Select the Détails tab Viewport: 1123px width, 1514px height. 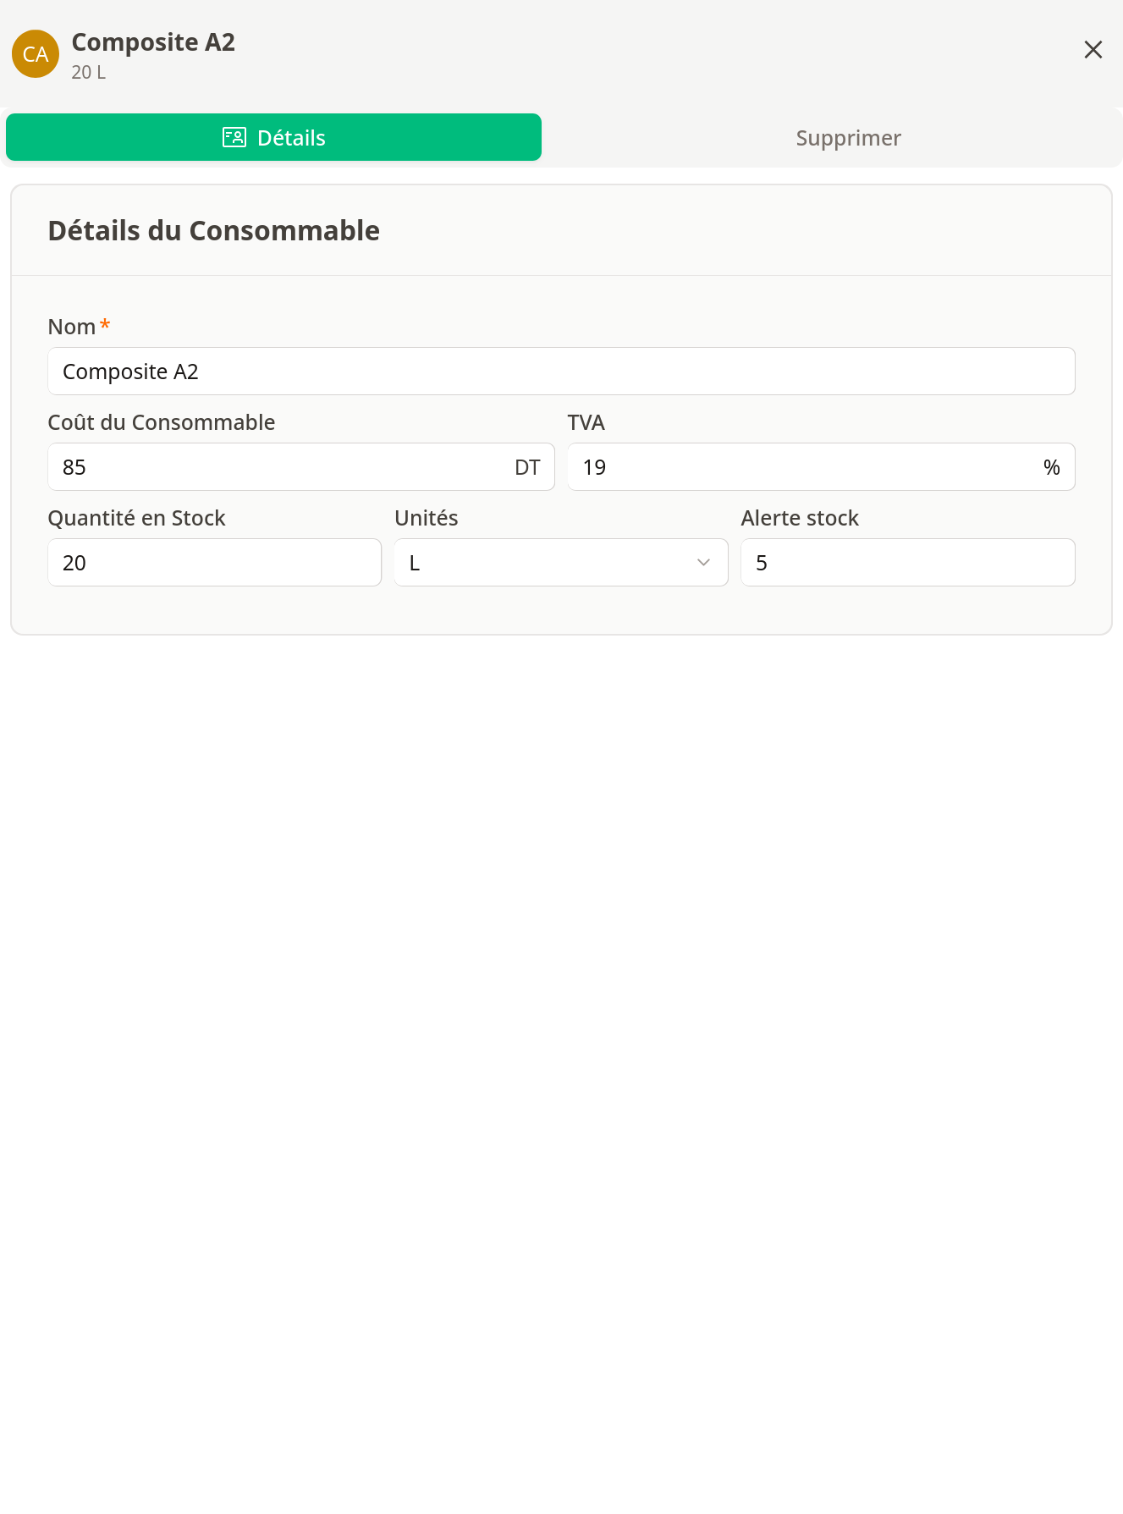click(x=290, y=137)
